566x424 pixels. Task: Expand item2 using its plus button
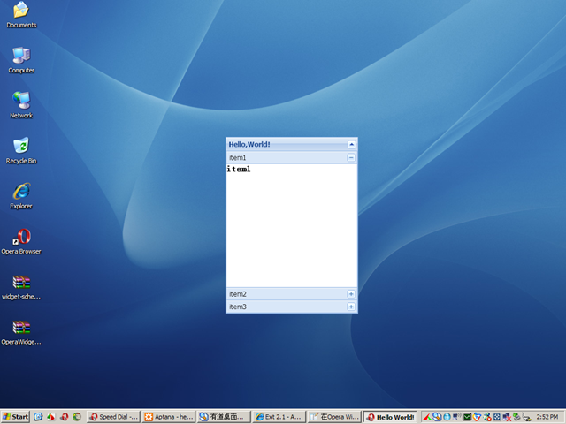point(351,293)
